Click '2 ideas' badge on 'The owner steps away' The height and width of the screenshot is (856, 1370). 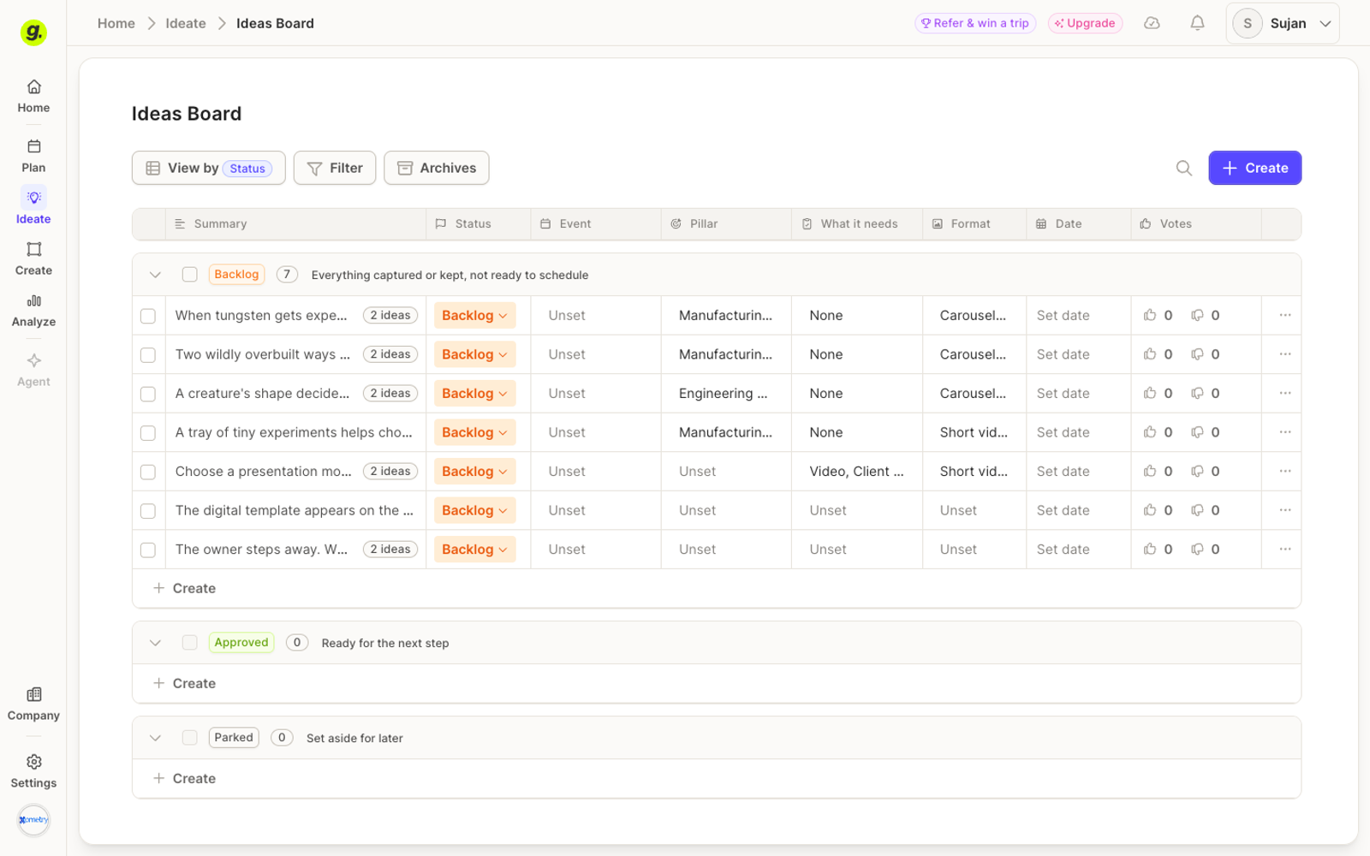pos(390,550)
